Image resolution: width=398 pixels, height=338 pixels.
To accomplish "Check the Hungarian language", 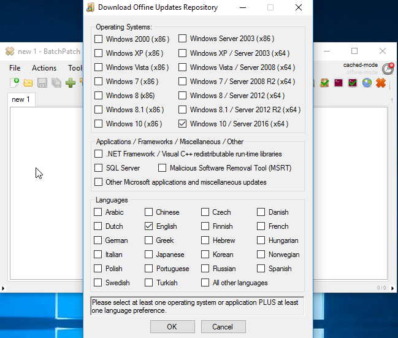I will coord(261,240).
